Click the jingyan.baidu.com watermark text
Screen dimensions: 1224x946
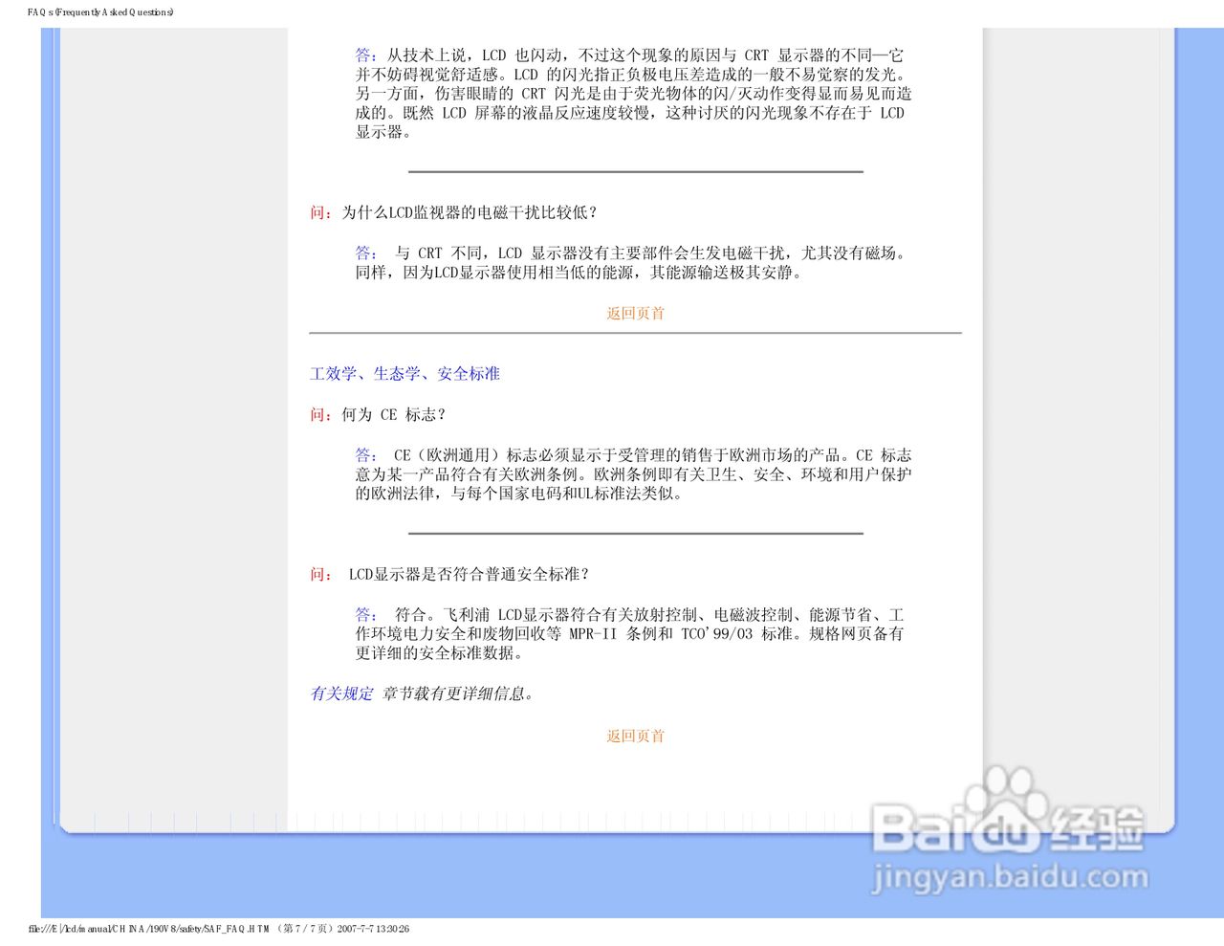(1011, 875)
